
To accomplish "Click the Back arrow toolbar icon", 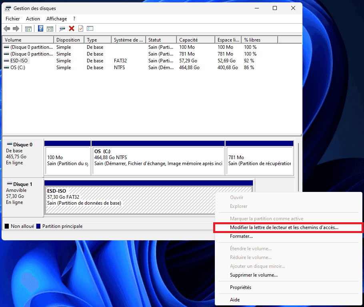I will (x=7, y=28).
